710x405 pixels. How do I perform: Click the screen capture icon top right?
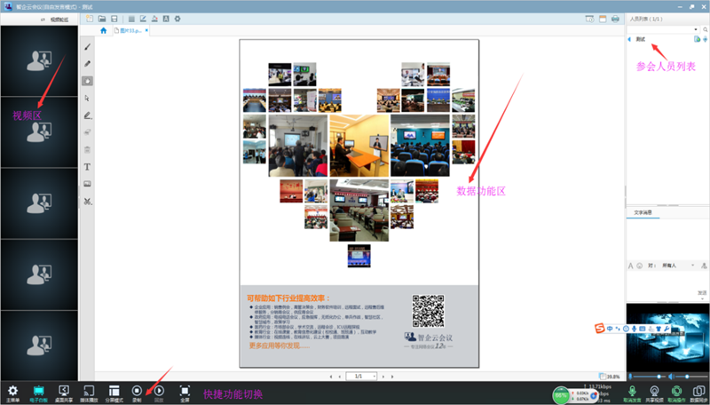tap(589, 19)
